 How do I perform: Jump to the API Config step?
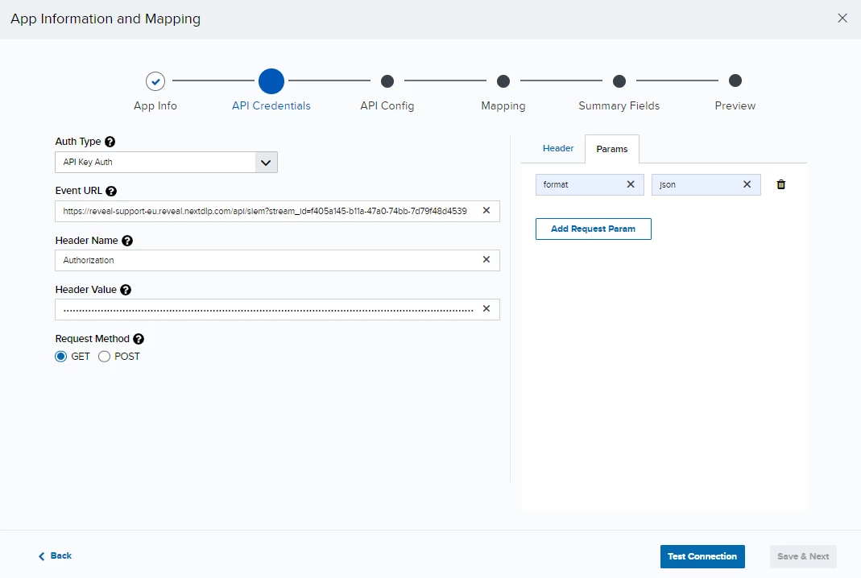pos(387,81)
